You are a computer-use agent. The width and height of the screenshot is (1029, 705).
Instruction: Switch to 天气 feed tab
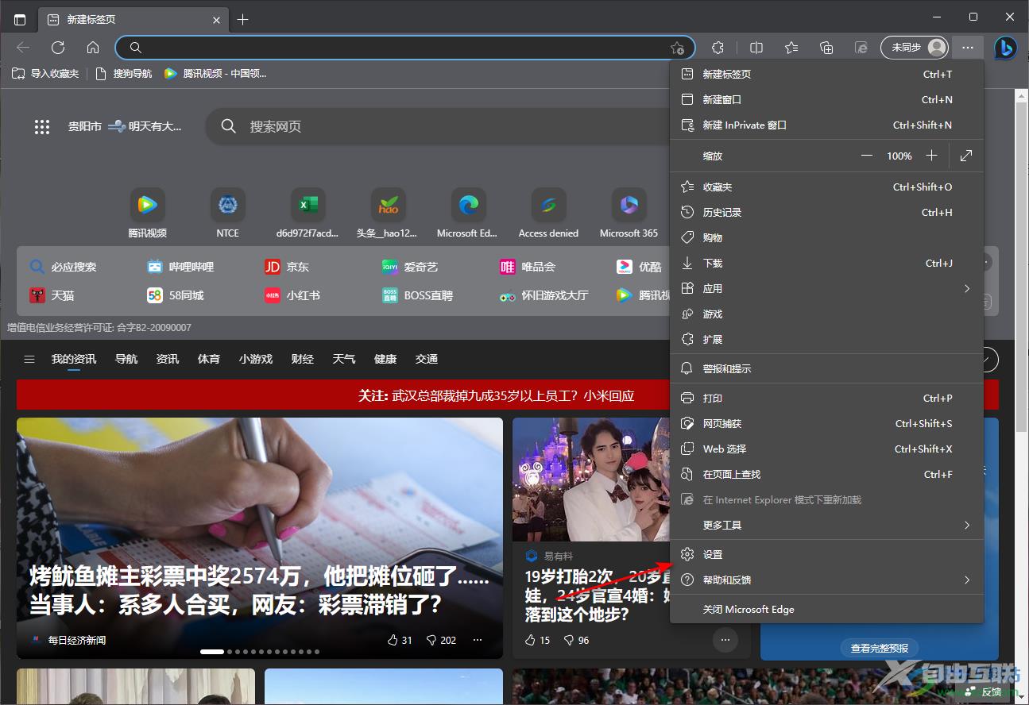344,359
